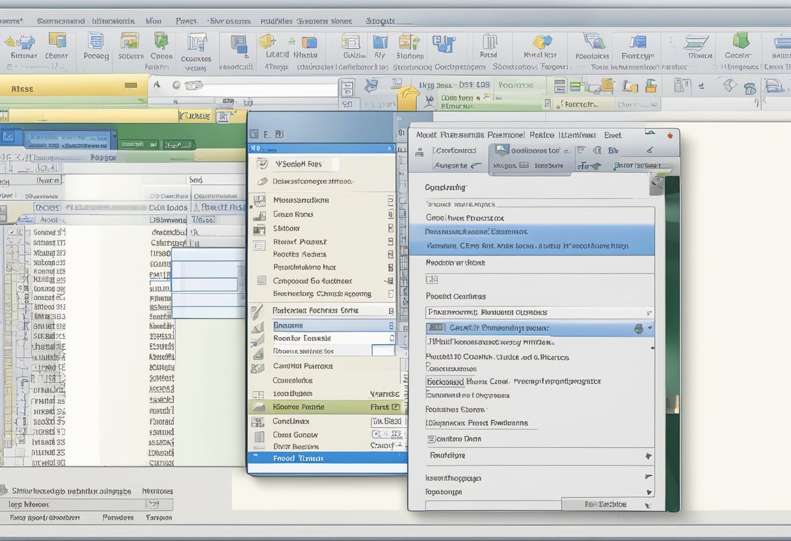The height and width of the screenshot is (541, 791).
Task: Click the yellow folder icon below the ribbon
Action: point(409,98)
